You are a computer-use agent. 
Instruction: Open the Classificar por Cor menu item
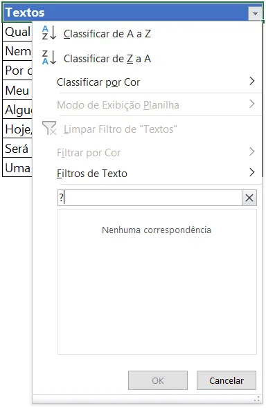tap(98, 82)
